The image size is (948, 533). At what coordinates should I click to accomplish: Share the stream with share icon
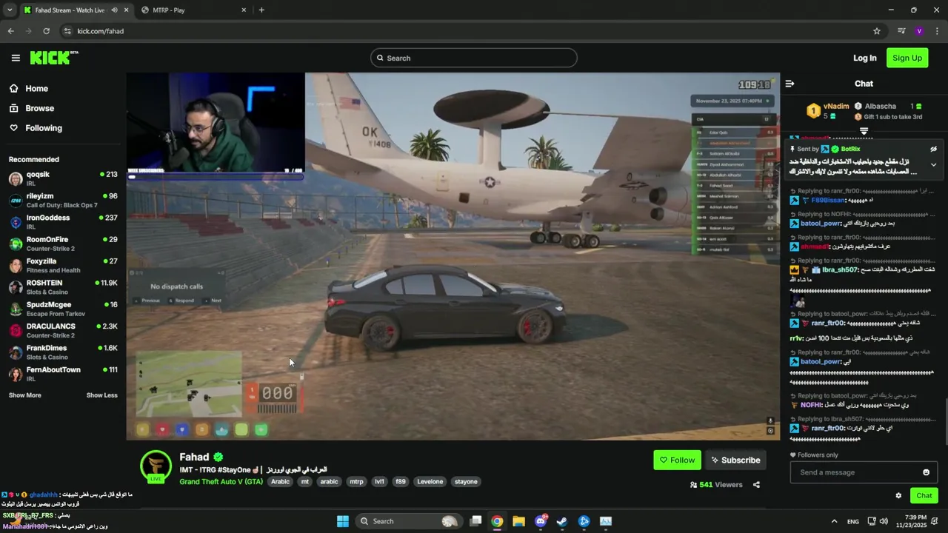(756, 485)
